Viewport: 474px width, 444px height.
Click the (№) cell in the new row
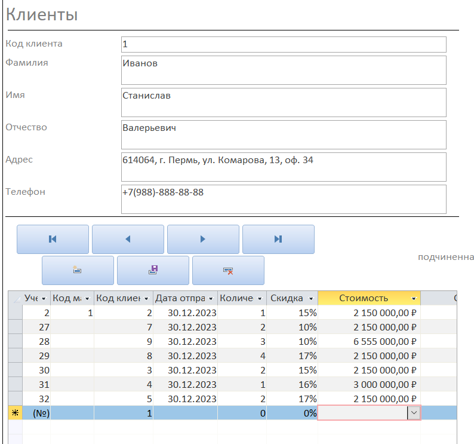click(36, 413)
